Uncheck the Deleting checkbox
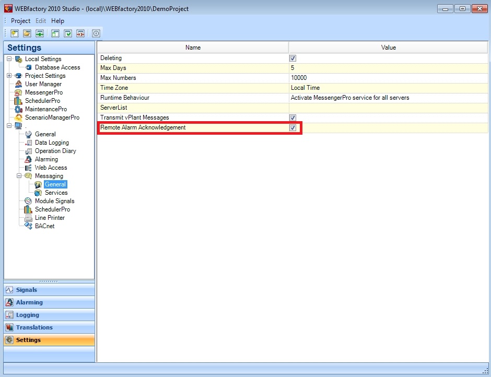Screen dimensions: 491x377 (293, 58)
